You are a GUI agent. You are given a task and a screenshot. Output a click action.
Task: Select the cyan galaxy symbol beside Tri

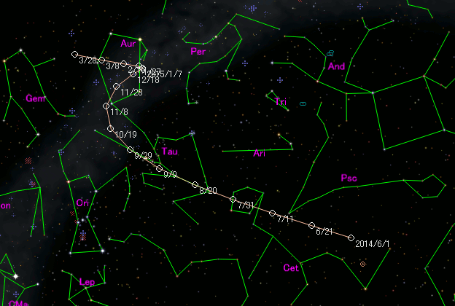coord(303,104)
